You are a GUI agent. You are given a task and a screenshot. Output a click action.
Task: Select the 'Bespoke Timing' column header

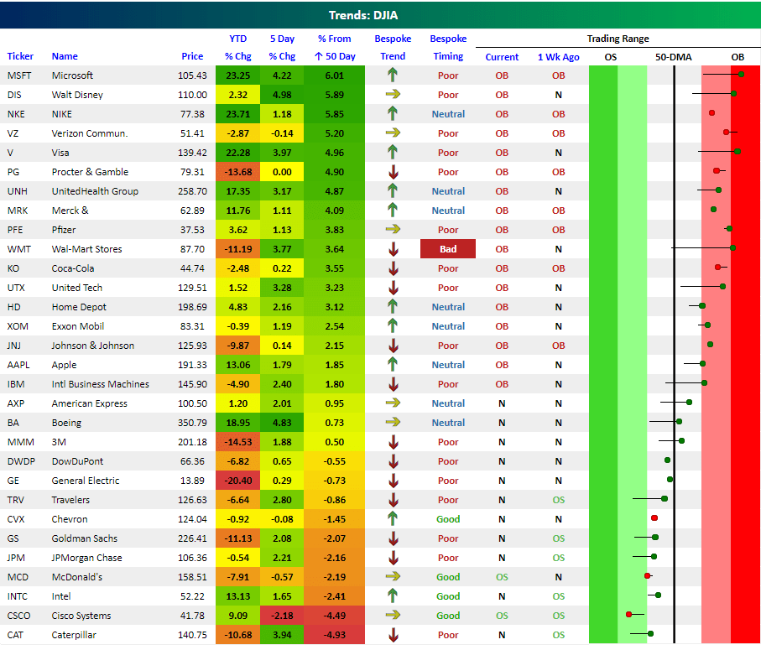coord(448,48)
